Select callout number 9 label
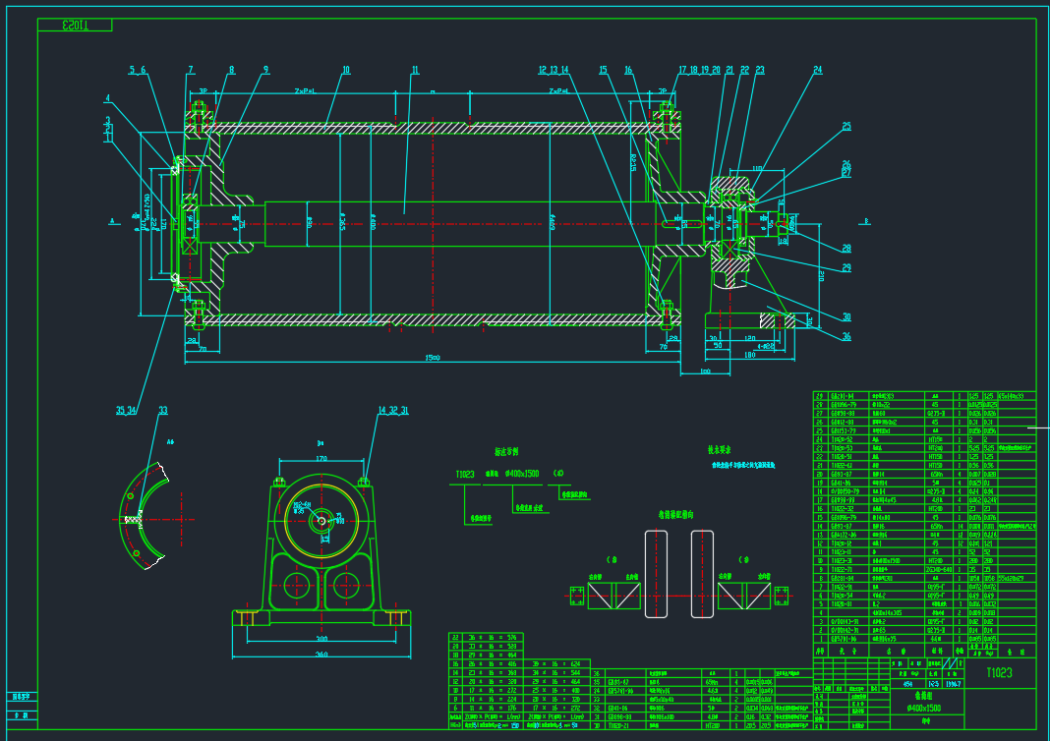The image size is (1050, 741). point(265,70)
